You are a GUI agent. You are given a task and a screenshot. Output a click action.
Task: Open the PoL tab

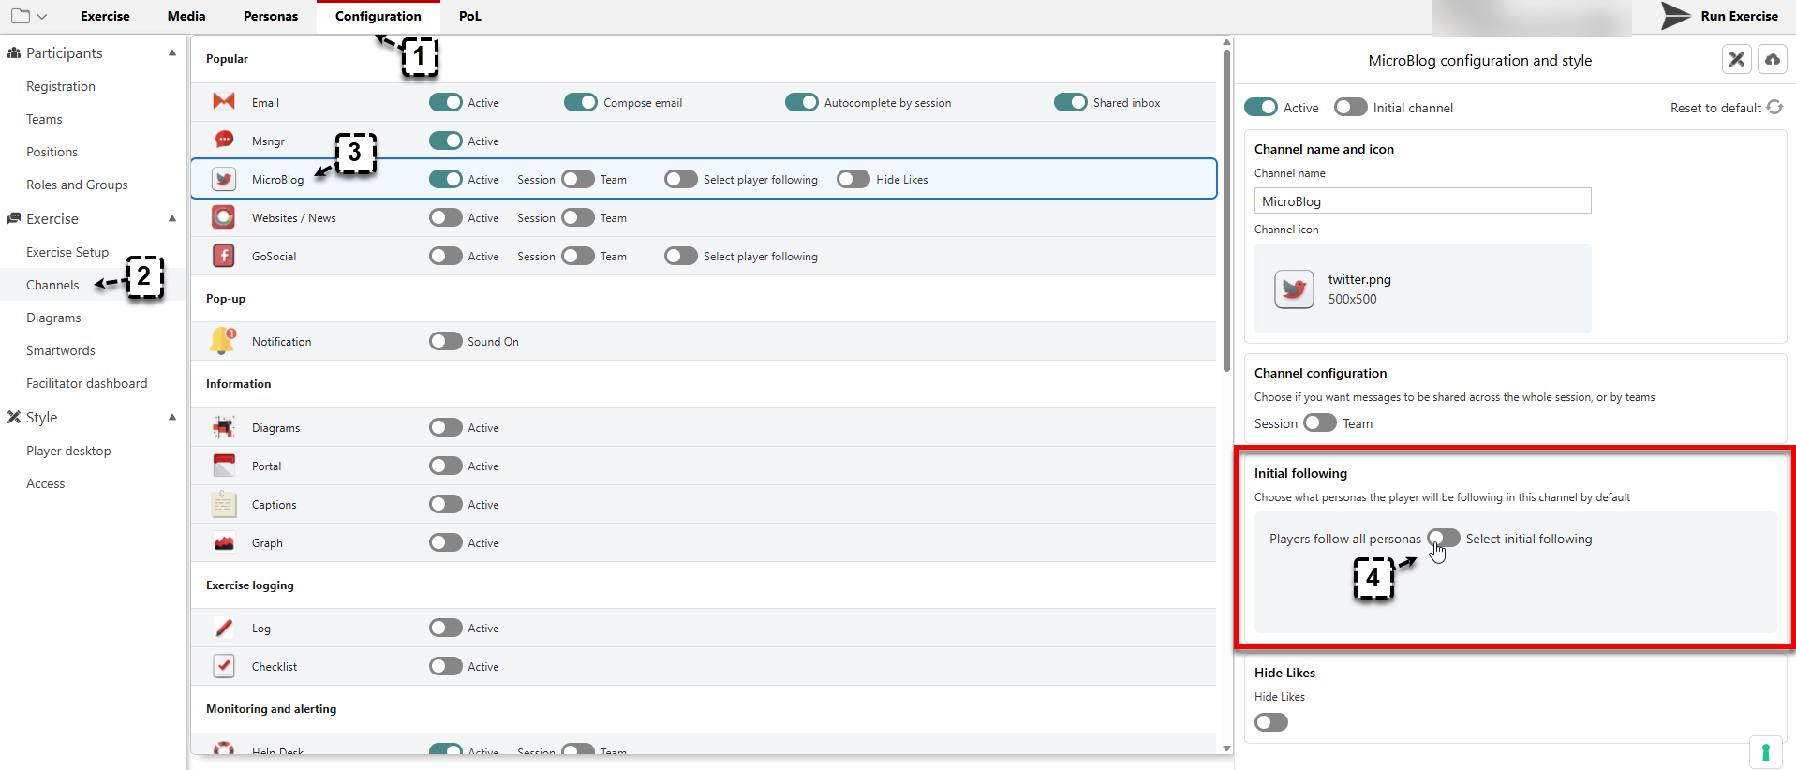tap(469, 16)
